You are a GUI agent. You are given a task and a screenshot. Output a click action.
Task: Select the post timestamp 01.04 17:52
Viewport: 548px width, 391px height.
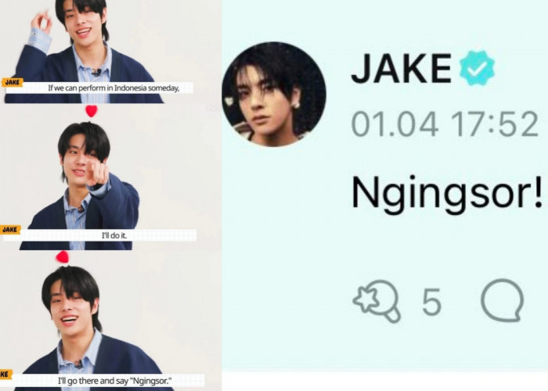445,124
